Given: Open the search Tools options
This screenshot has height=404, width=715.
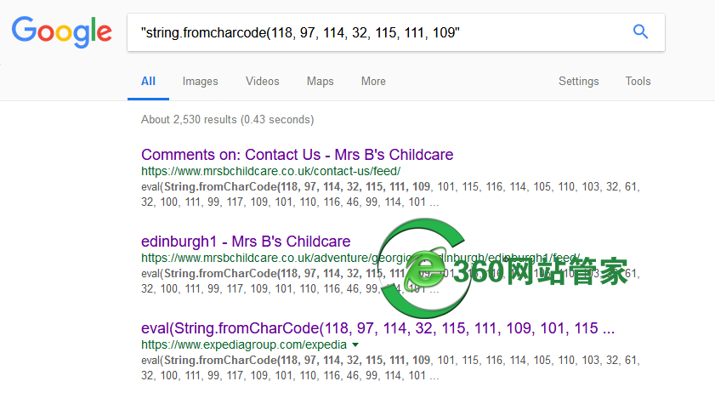Looking at the screenshot, I should [x=638, y=81].
